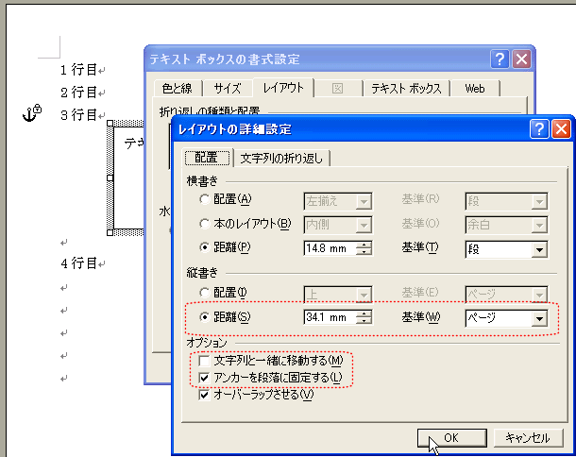Enable 文字列と一緒に移動する checkbox

(205, 361)
